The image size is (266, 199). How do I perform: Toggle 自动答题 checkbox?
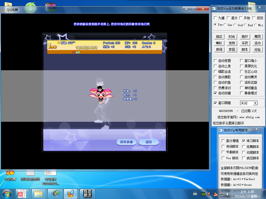coord(215,61)
